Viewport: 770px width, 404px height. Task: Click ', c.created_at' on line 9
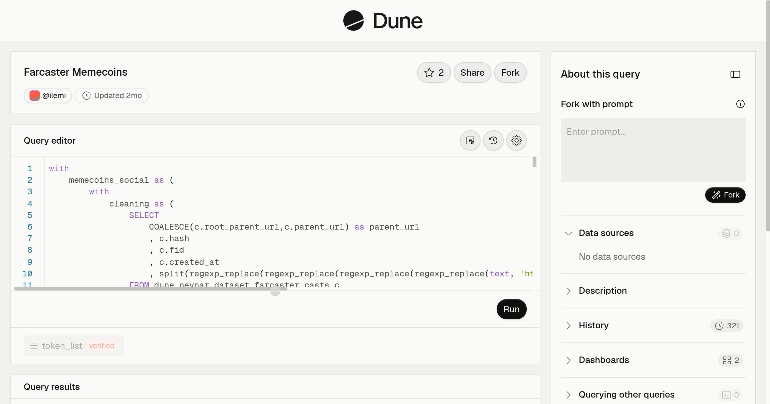click(x=184, y=262)
